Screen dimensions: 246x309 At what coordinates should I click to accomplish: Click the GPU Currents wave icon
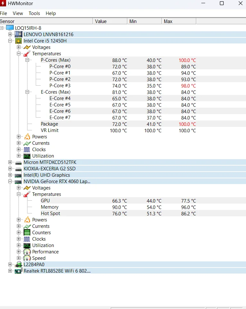(27, 227)
